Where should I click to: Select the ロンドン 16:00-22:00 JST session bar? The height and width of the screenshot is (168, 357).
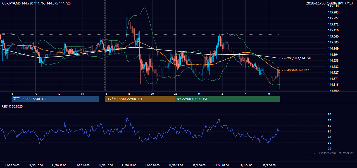[x=140, y=99]
